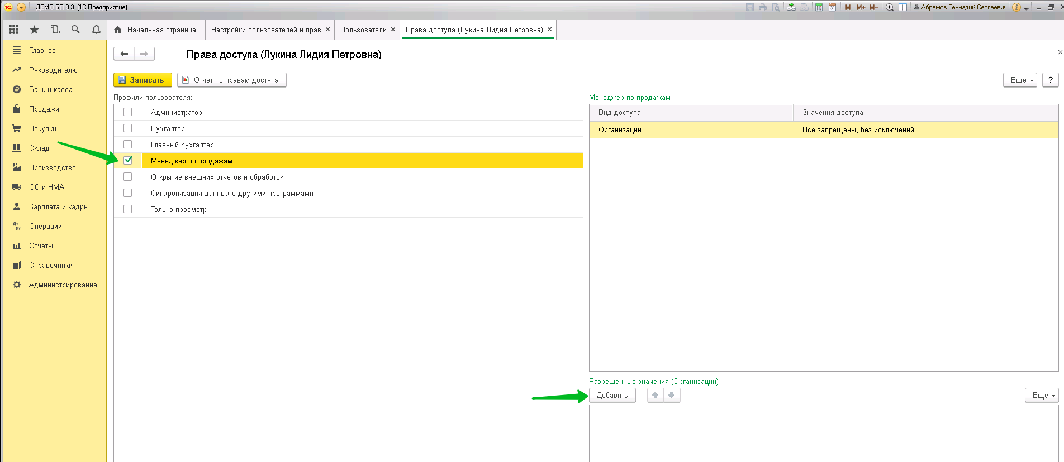Open Favorites star icon

coord(34,30)
